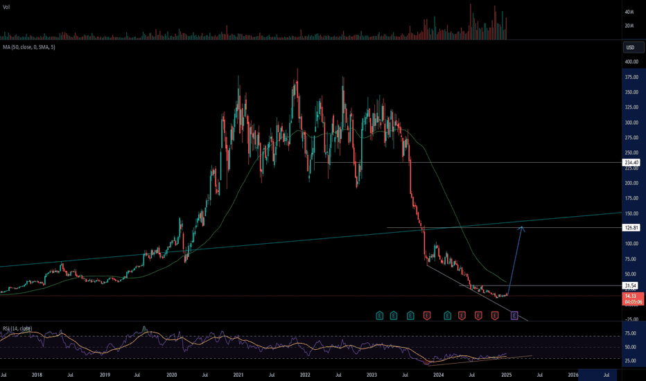Click the 2026 label on time axis
The height and width of the screenshot is (381, 646).
tap(573, 375)
